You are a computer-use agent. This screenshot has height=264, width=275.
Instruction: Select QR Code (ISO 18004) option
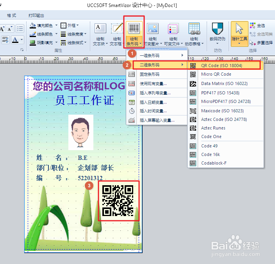pos(225,66)
